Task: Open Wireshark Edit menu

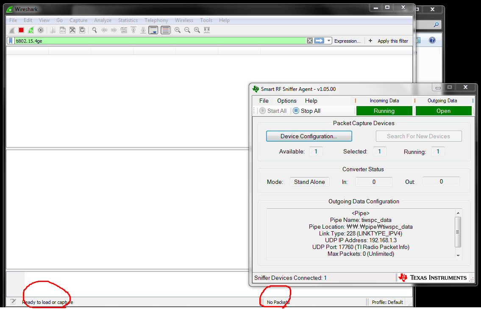Action: pyautogui.click(x=28, y=20)
